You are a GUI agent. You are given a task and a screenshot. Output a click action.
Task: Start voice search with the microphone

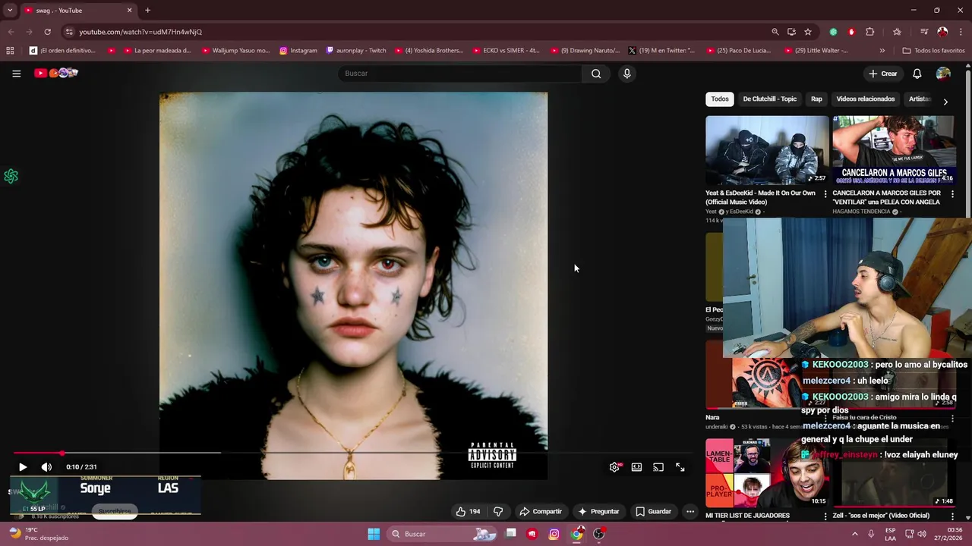(626, 74)
